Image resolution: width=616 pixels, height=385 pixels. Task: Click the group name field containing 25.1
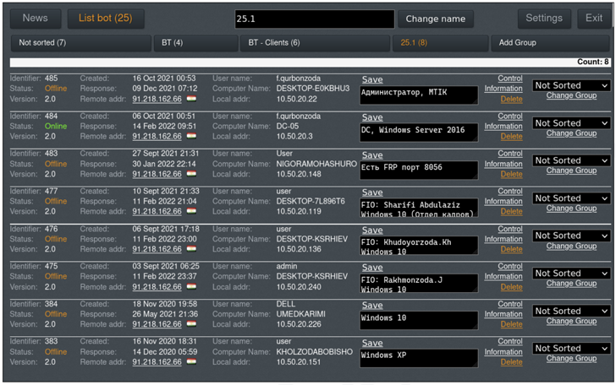click(x=314, y=19)
